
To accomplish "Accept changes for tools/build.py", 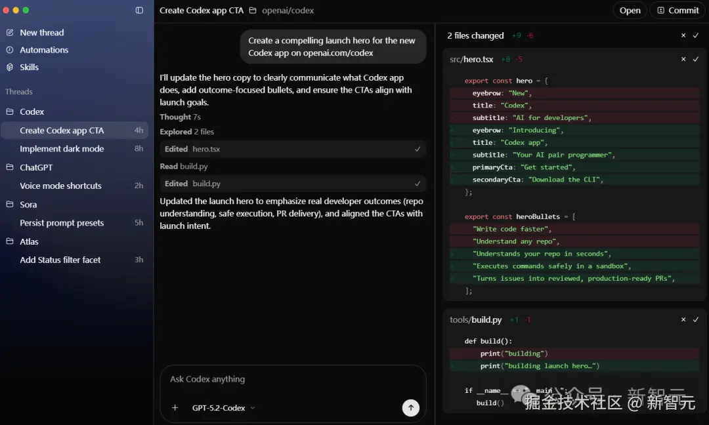I will pos(696,319).
